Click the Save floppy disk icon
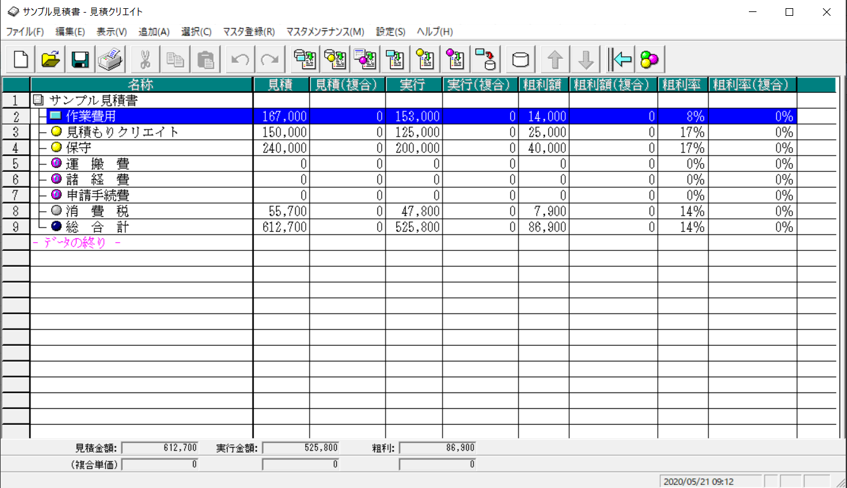This screenshot has width=847, height=488. pos(80,60)
